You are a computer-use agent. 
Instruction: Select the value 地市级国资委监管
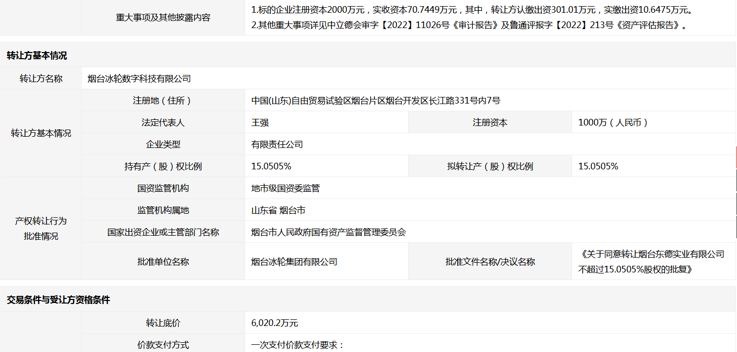[x=286, y=188]
